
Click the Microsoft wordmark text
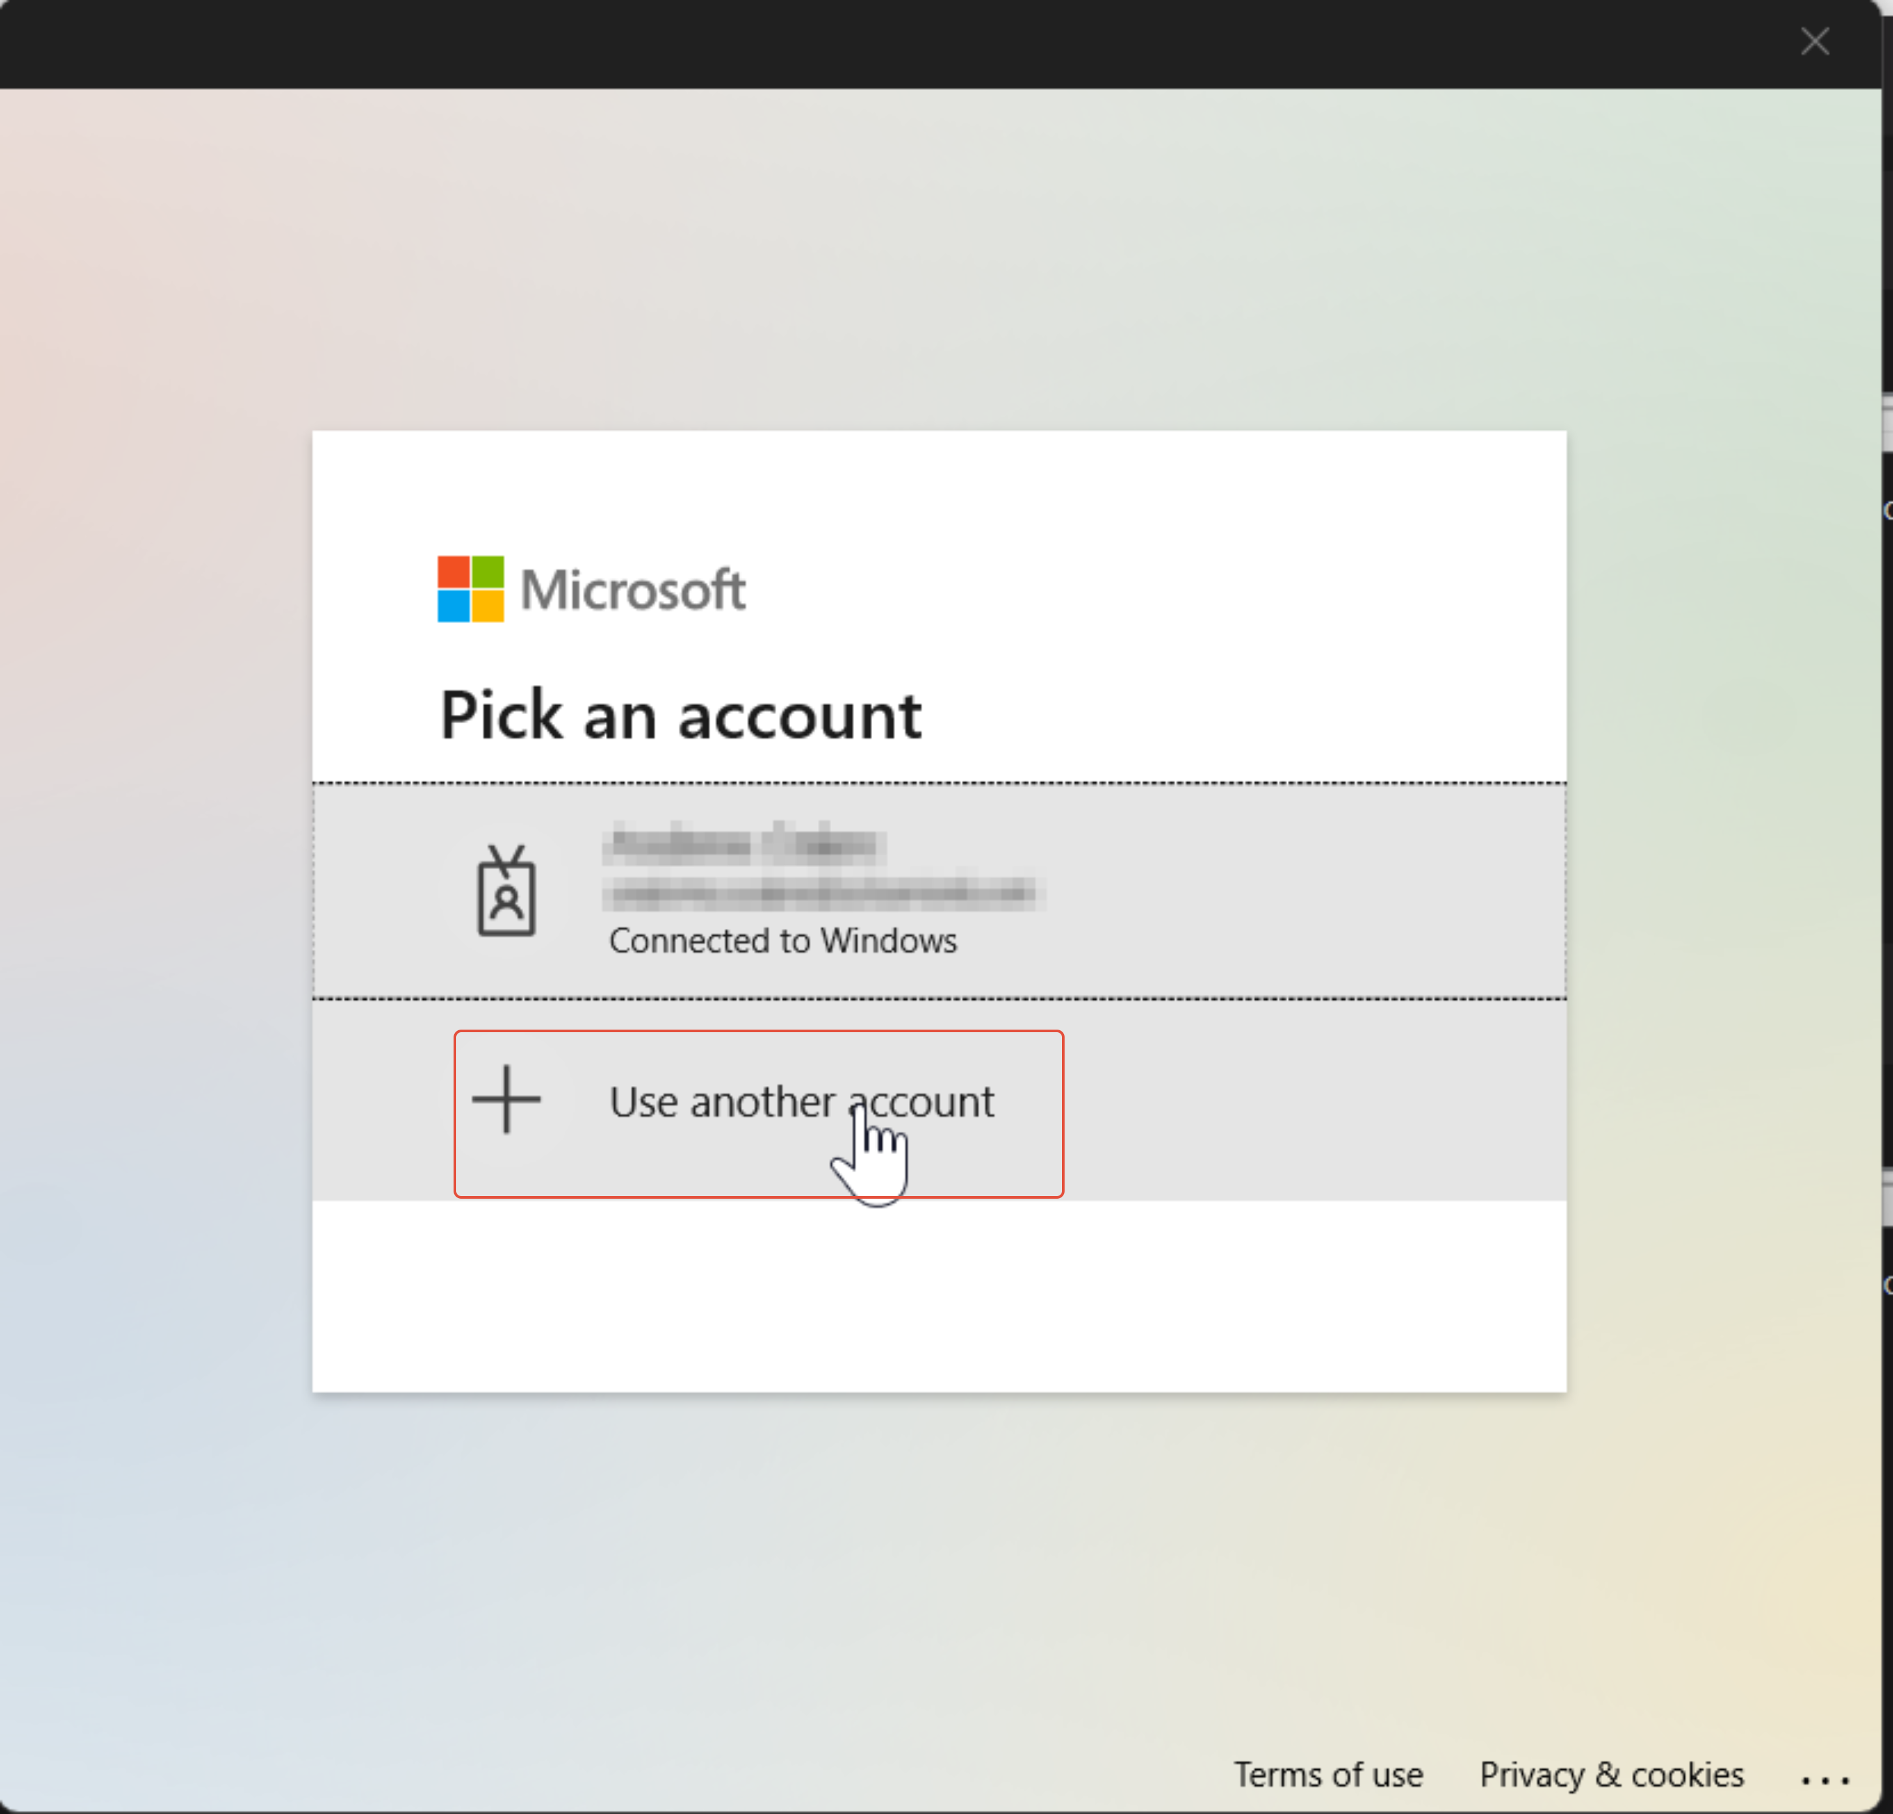(633, 589)
